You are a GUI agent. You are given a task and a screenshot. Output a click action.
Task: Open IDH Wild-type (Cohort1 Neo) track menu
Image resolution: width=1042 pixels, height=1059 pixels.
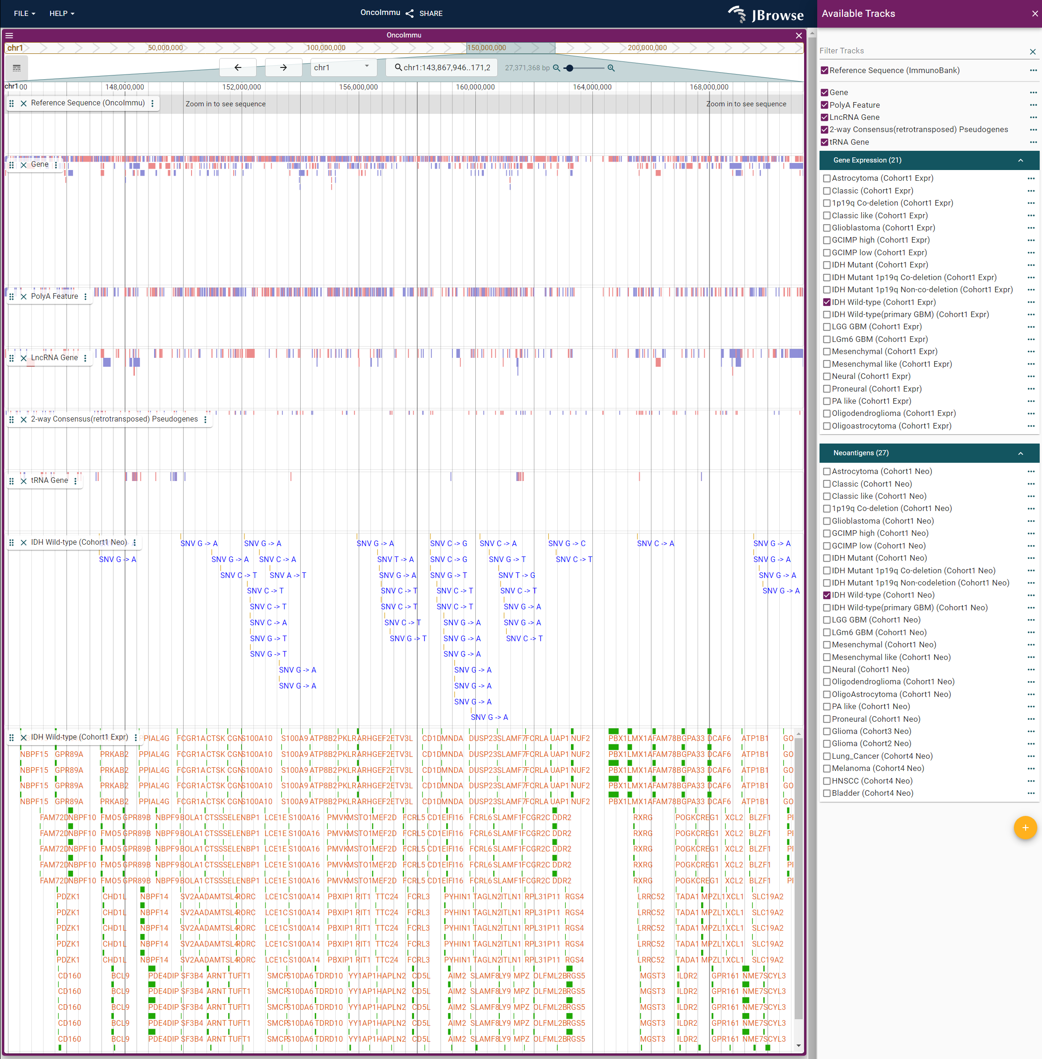134,542
